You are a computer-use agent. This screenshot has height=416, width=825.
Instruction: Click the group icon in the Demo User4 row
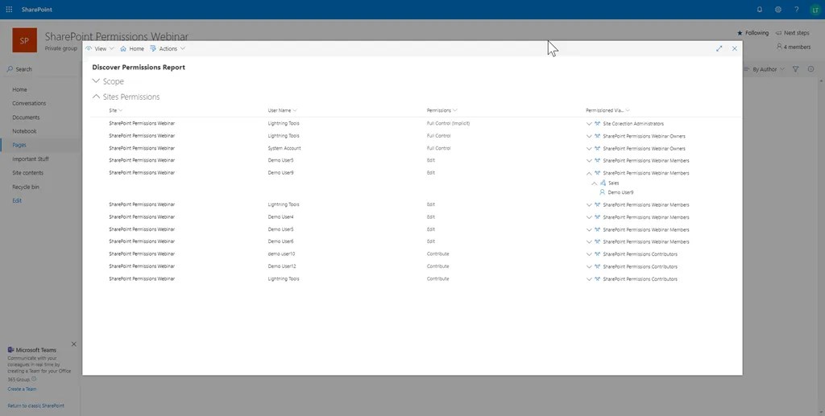pos(597,217)
